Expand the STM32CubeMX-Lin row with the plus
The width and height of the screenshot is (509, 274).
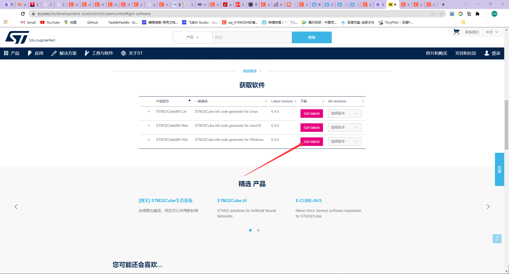(149, 111)
